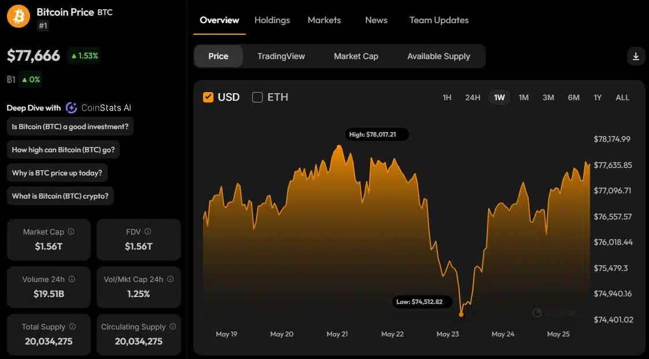
Task: Enable the ETH checkbox
Action: [257, 97]
